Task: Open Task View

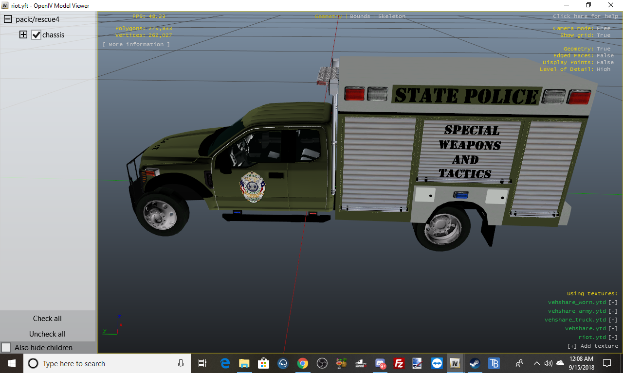Action: click(202, 363)
